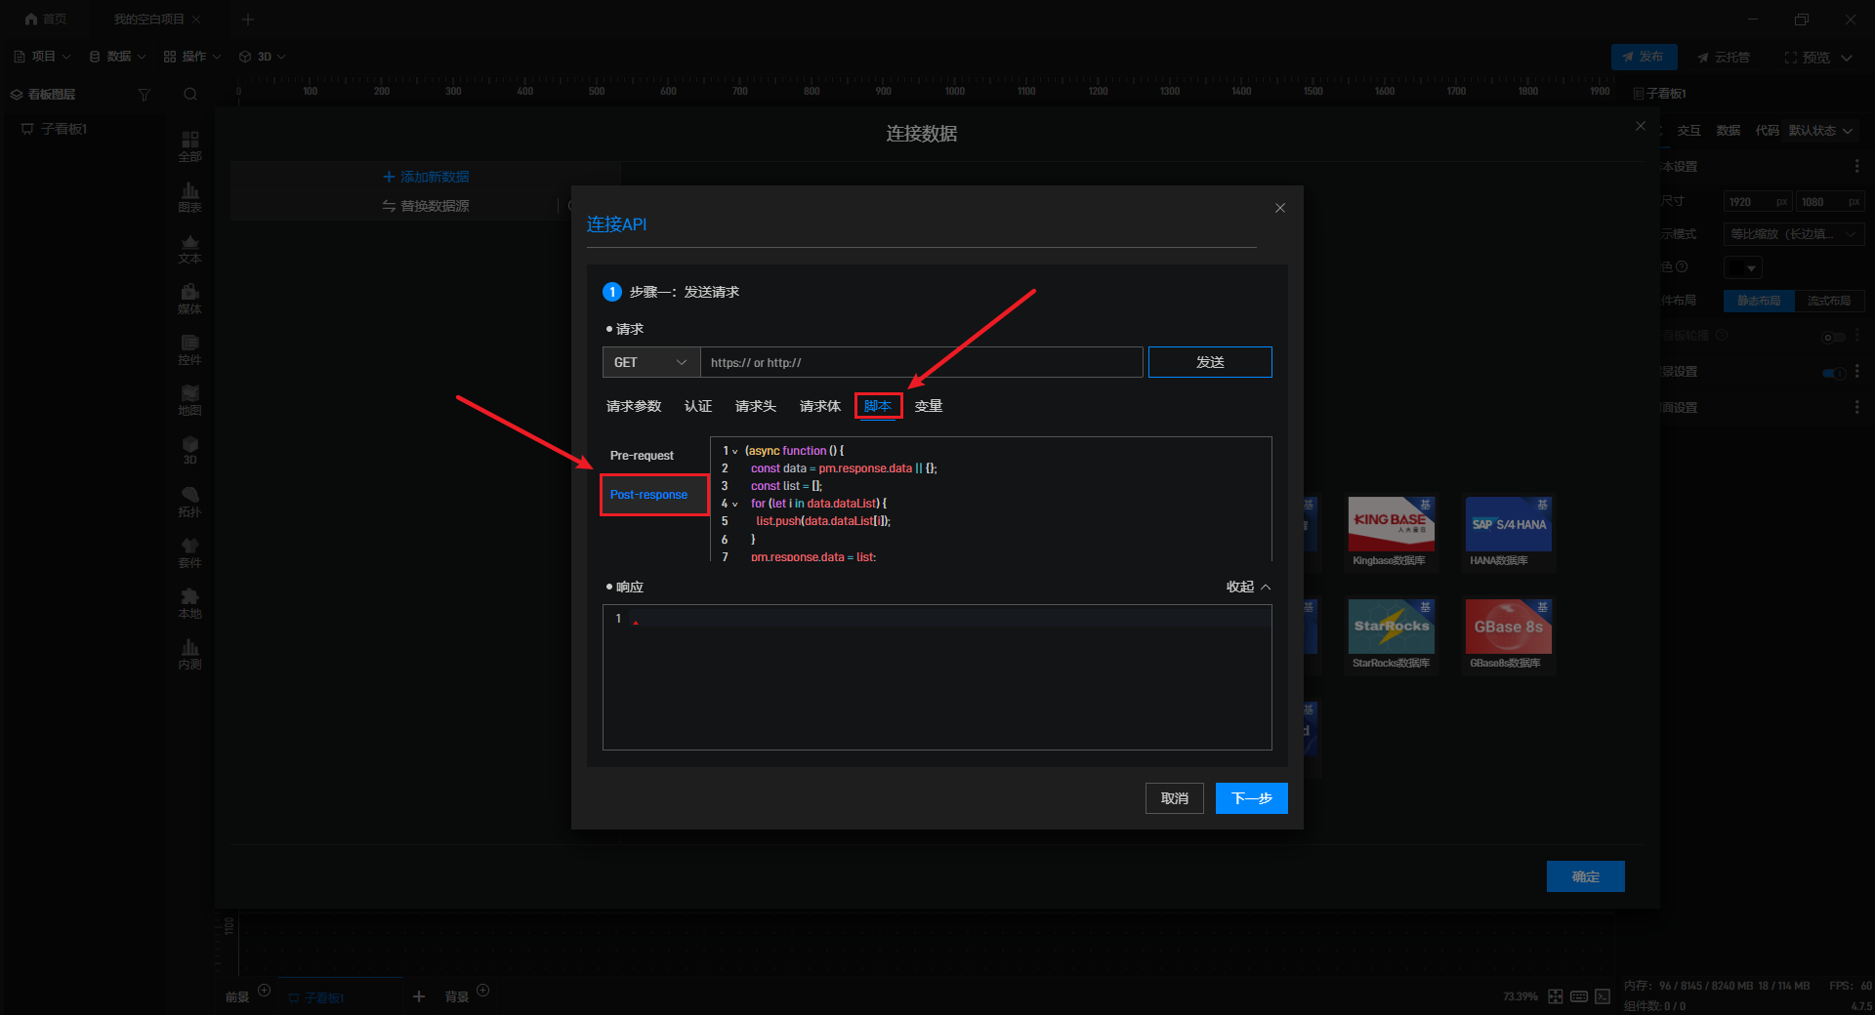
Task: Open the 数据 menu in the top toolbar
Action: pos(117,57)
